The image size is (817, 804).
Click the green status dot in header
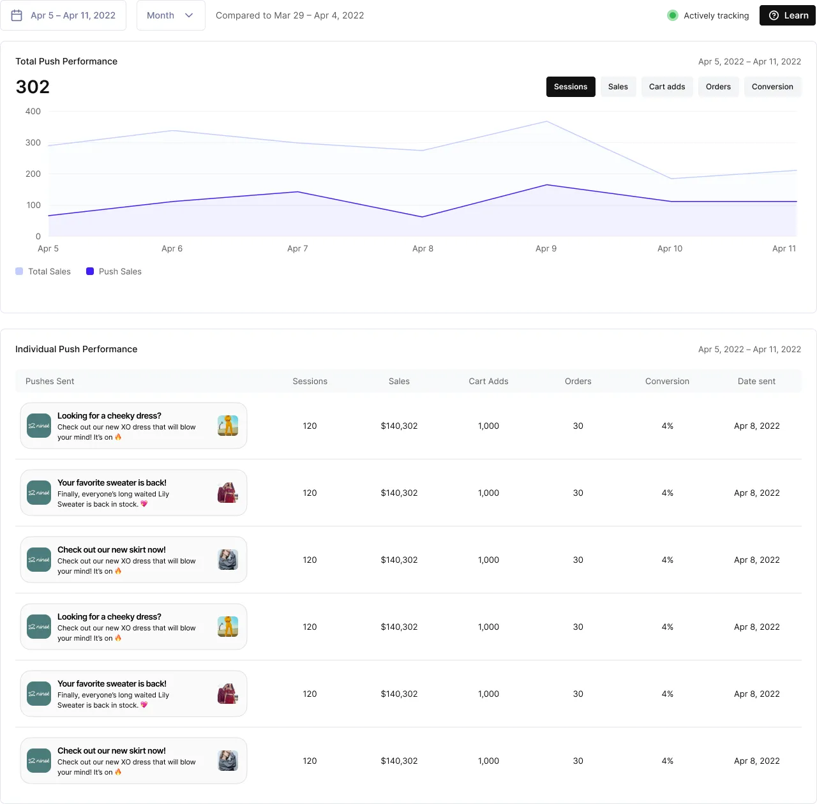click(x=673, y=15)
